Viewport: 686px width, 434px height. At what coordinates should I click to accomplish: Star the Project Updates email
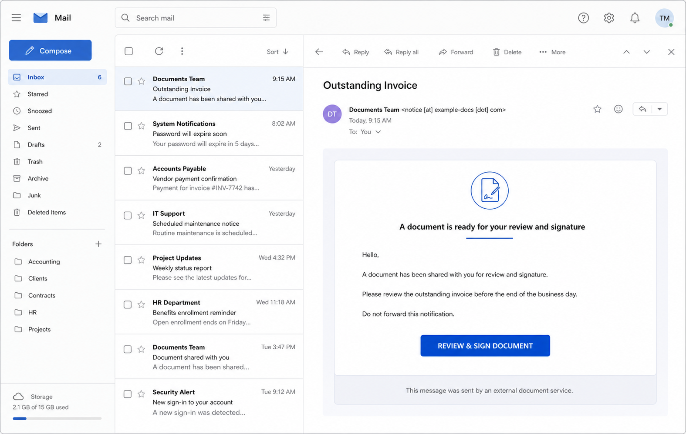pyautogui.click(x=141, y=260)
